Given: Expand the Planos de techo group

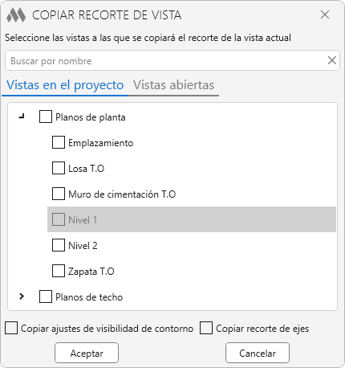Looking at the screenshot, I should [x=22, y=296].
